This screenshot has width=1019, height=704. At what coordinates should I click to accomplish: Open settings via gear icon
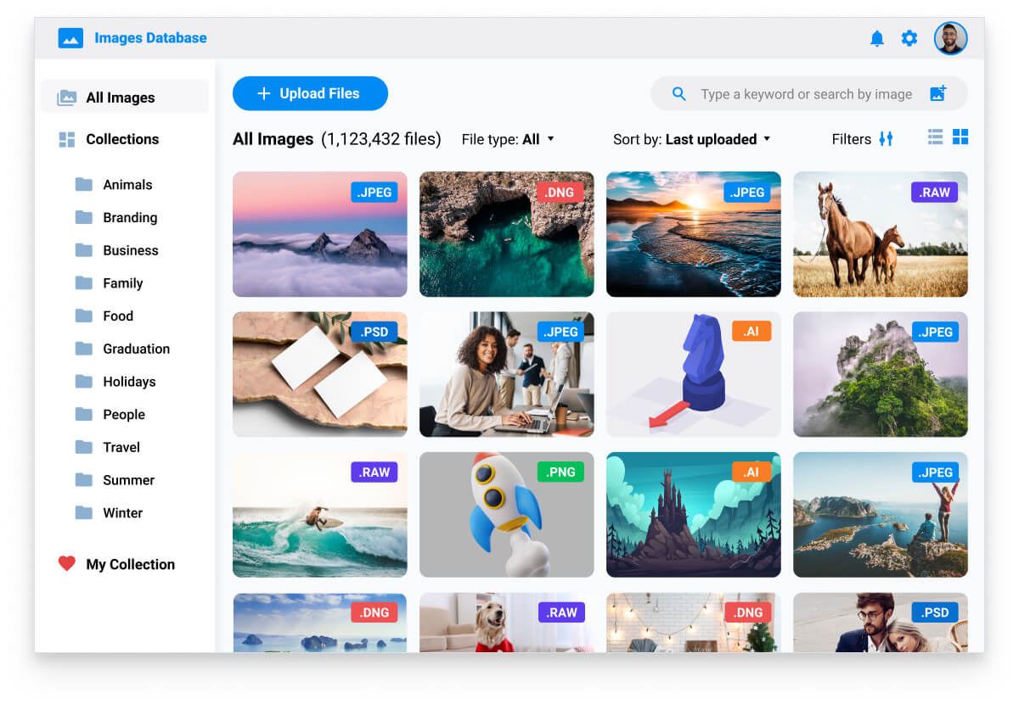tap(909, 38)
